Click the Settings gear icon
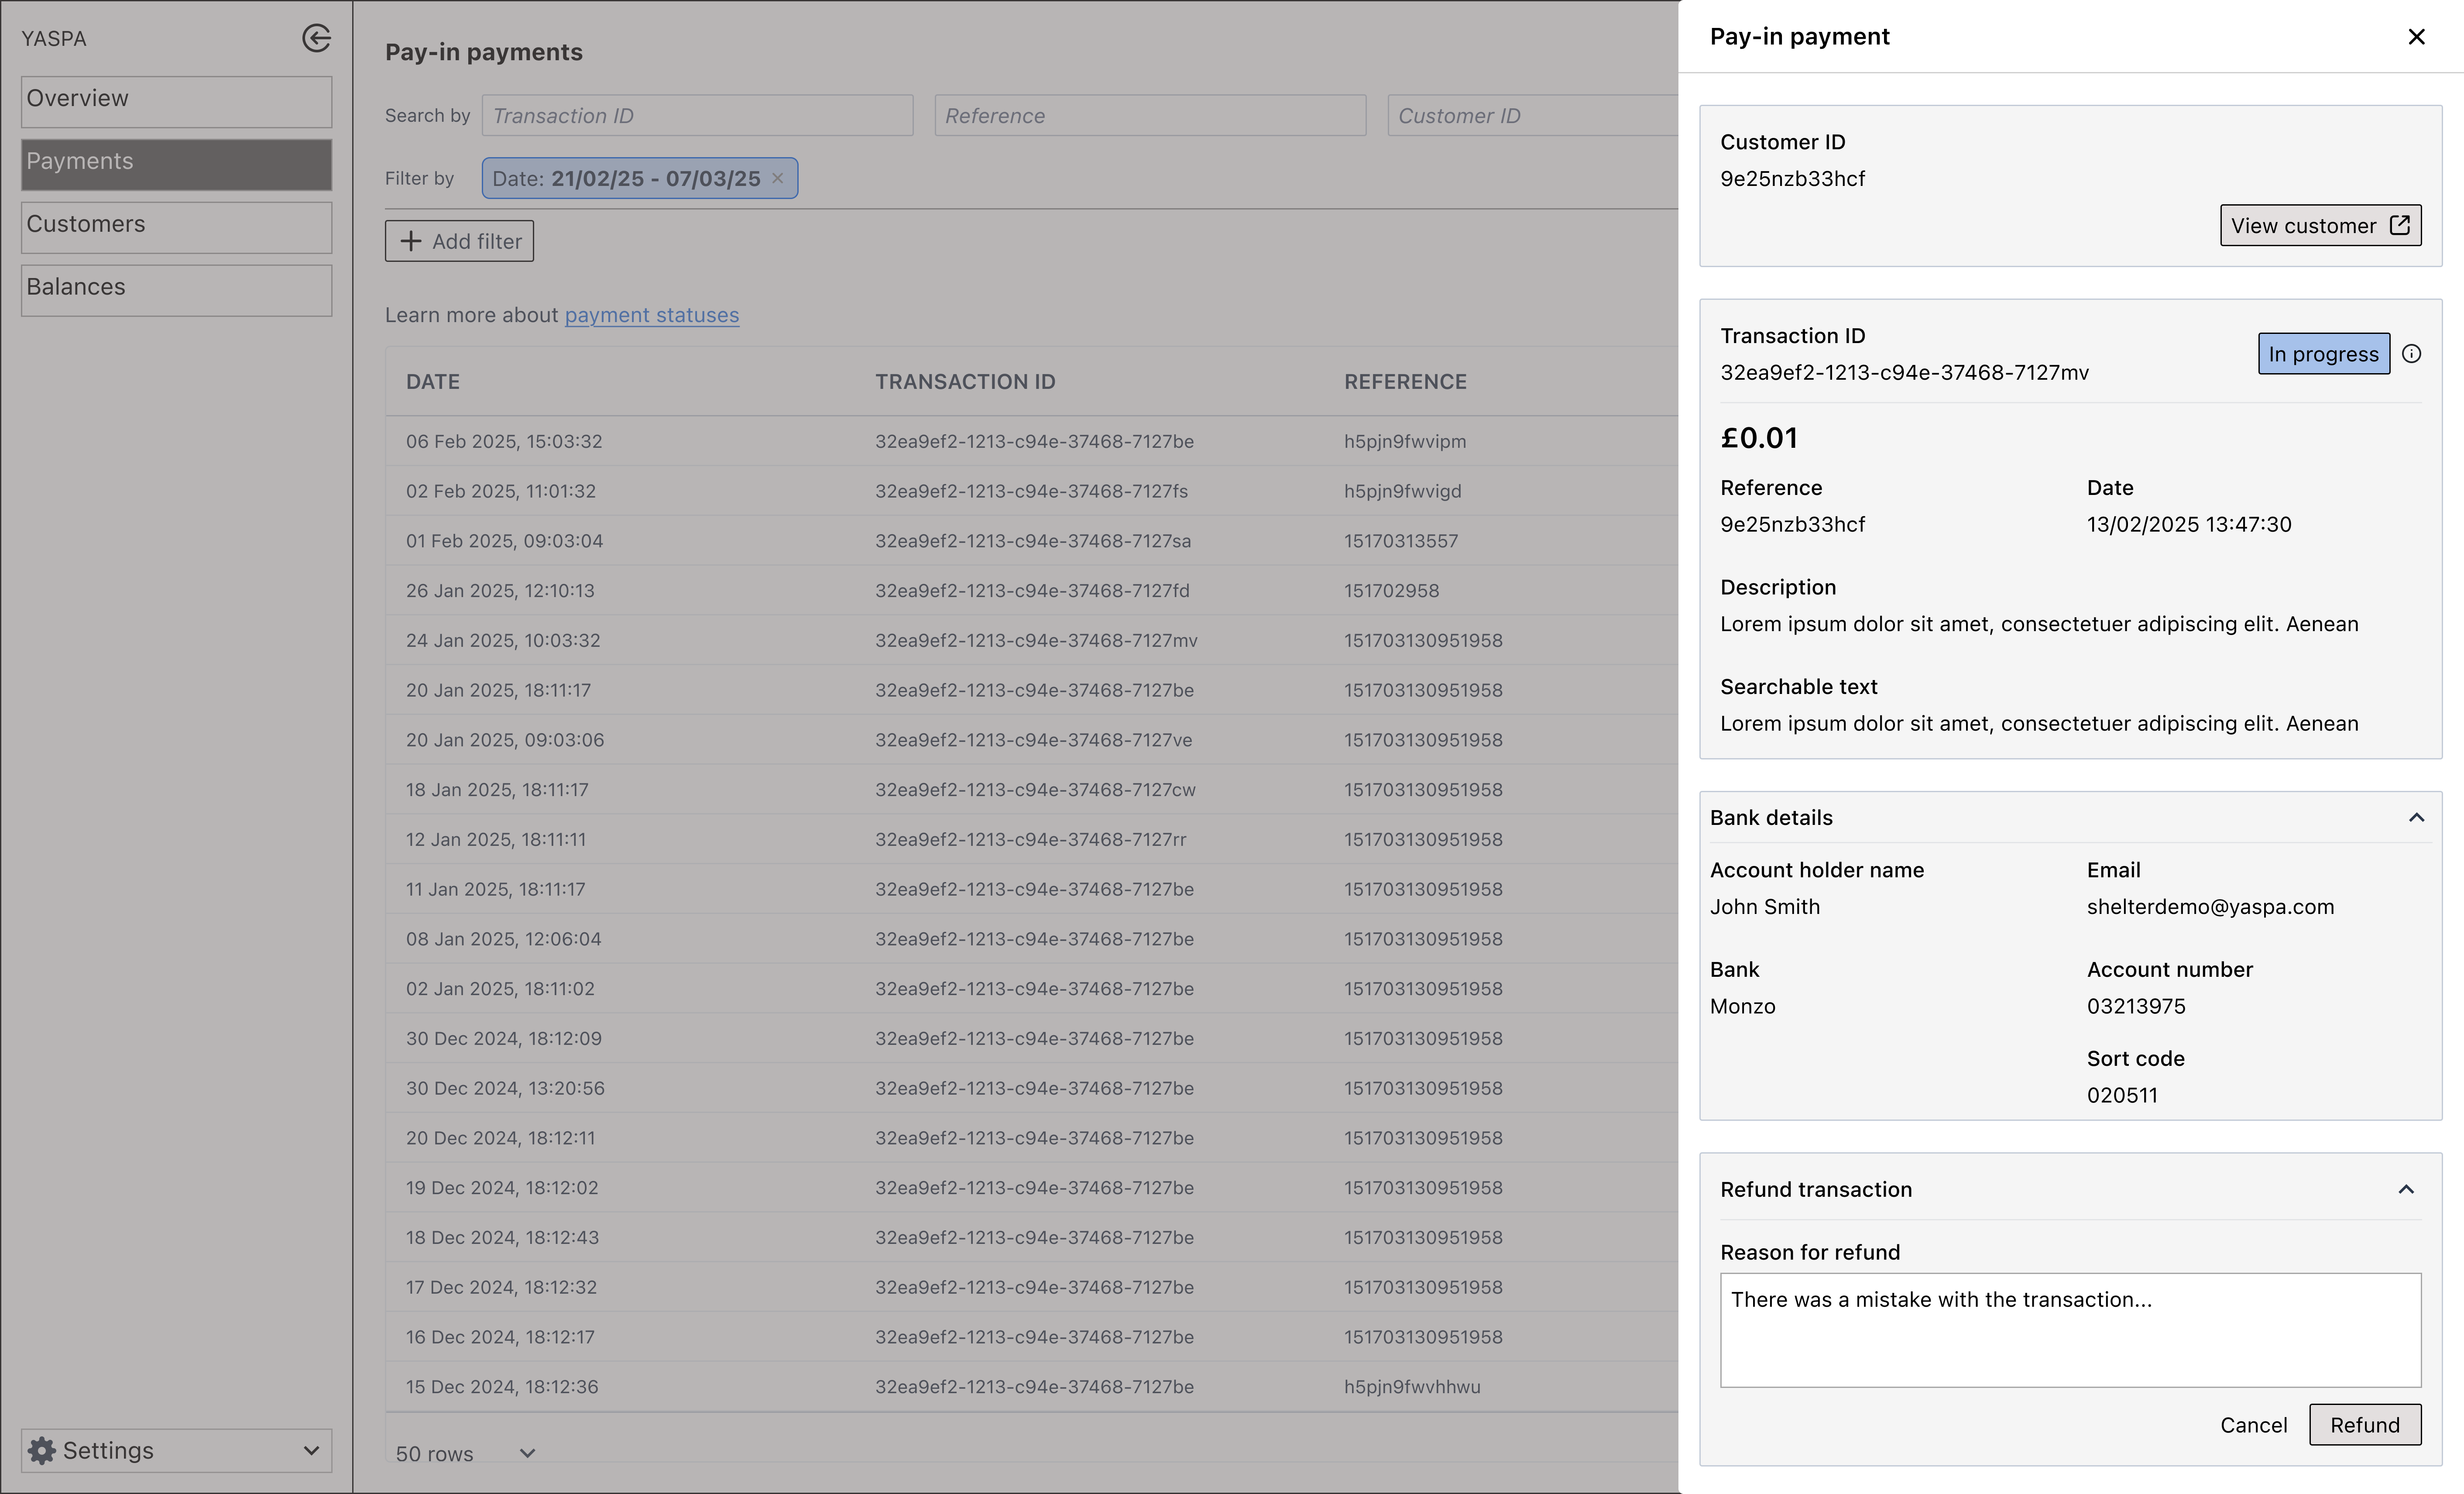The height and width of the screenshot is (1494, 2464). click(x=42, y=1450)
